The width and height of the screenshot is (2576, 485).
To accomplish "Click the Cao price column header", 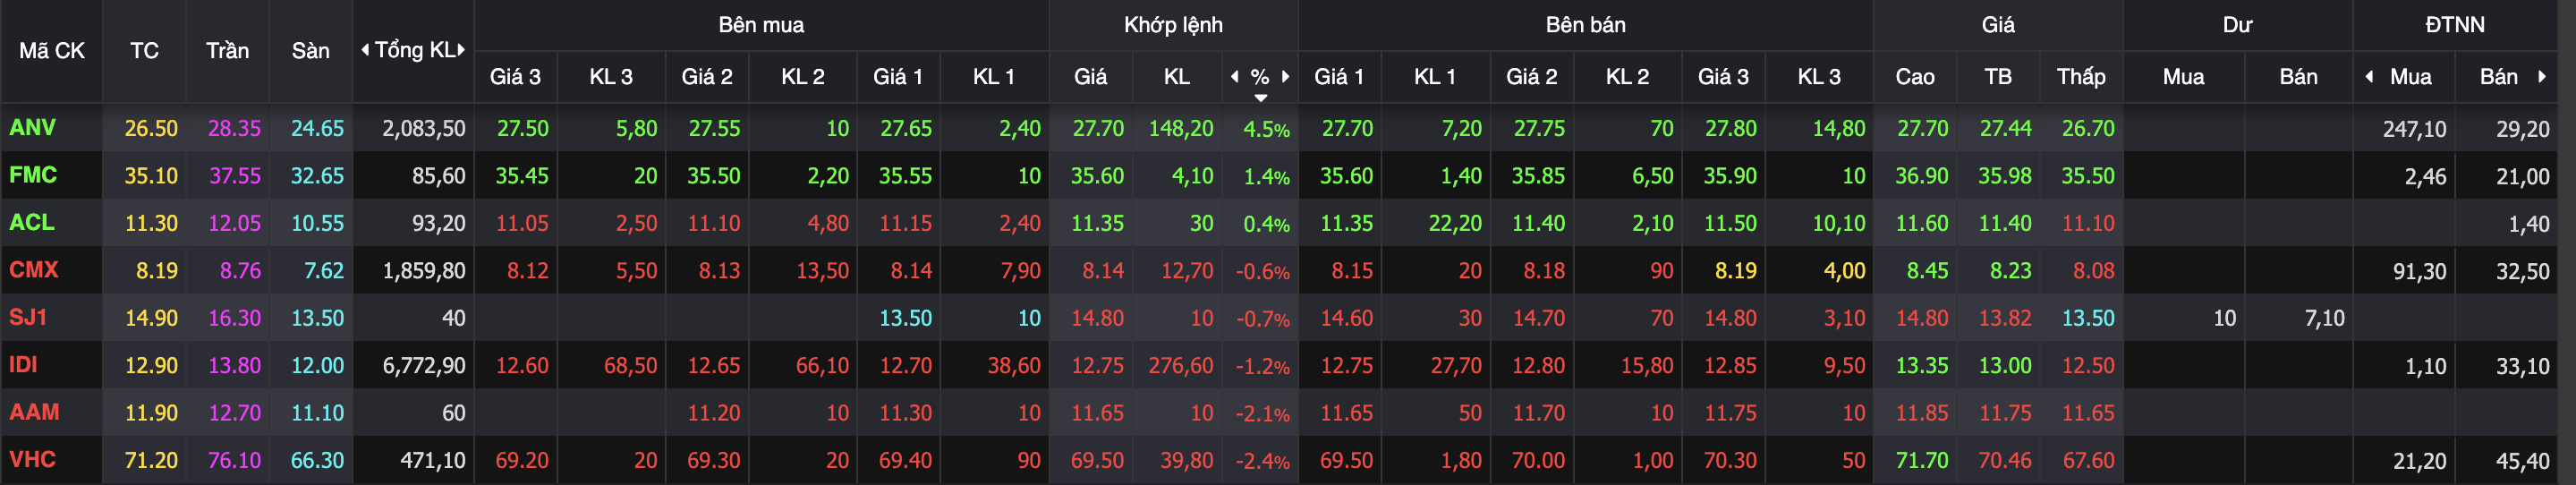I will coord(1914,76).
